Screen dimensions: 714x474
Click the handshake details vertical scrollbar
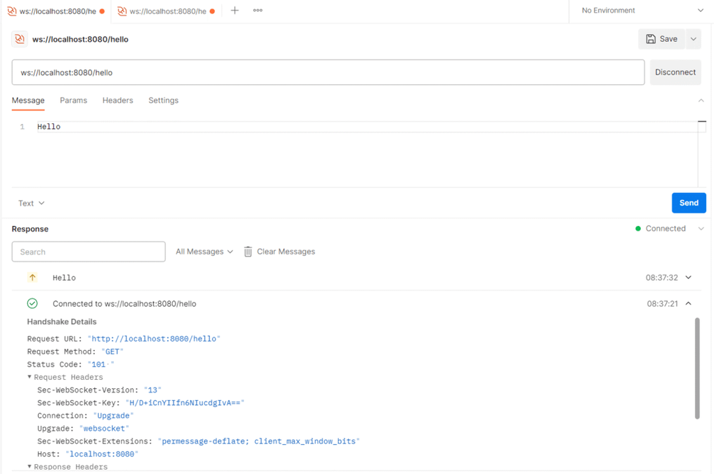697,368
